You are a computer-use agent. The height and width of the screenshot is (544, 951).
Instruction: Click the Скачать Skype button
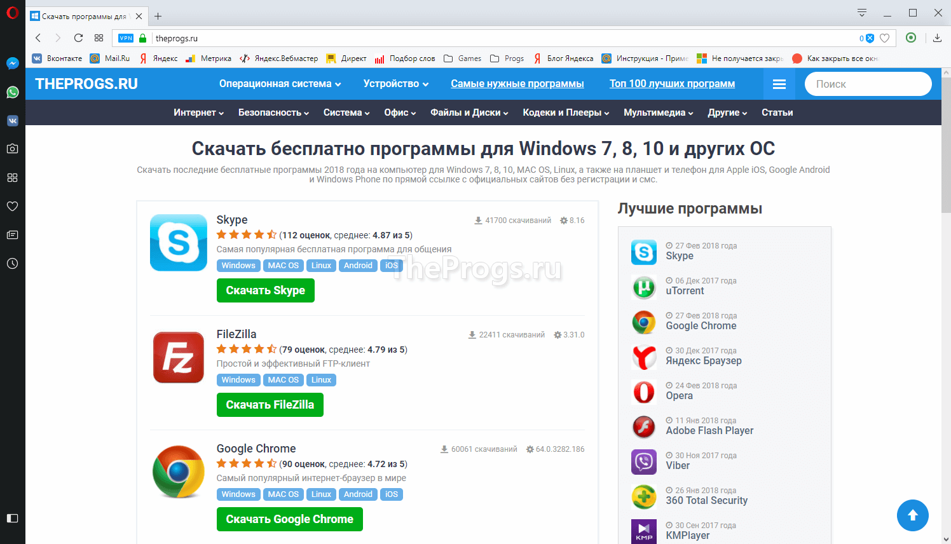tap(266, 290)
